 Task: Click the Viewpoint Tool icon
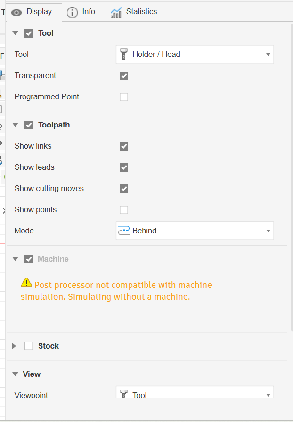124,394
